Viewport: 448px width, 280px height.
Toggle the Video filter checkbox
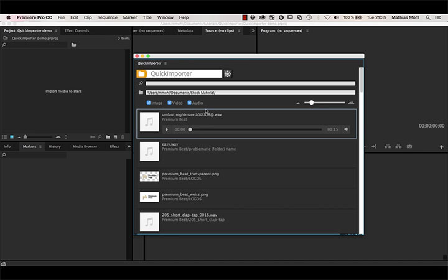tap(169, 103)
